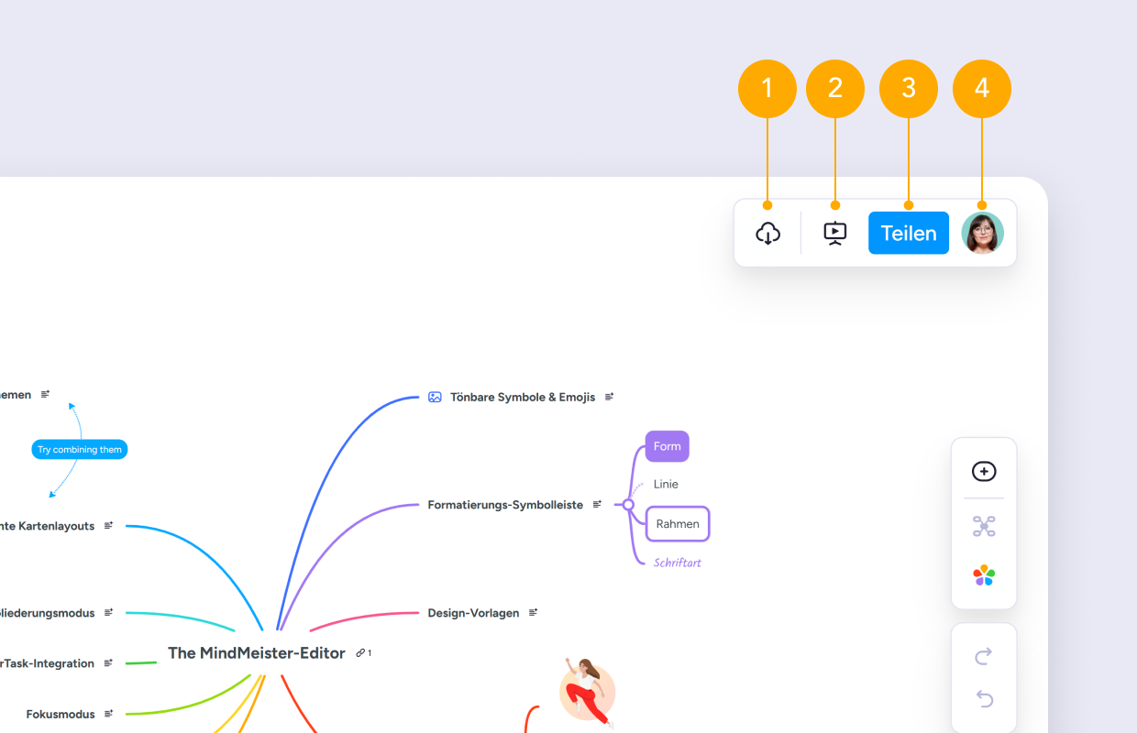Open note icon after Gliederungsmodus topic
Screen dimensions: 1137x733
(x=109, y=612)
